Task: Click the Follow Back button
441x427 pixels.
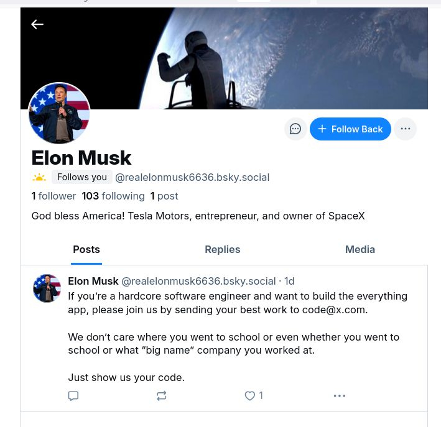Action: tap(350, 129)
